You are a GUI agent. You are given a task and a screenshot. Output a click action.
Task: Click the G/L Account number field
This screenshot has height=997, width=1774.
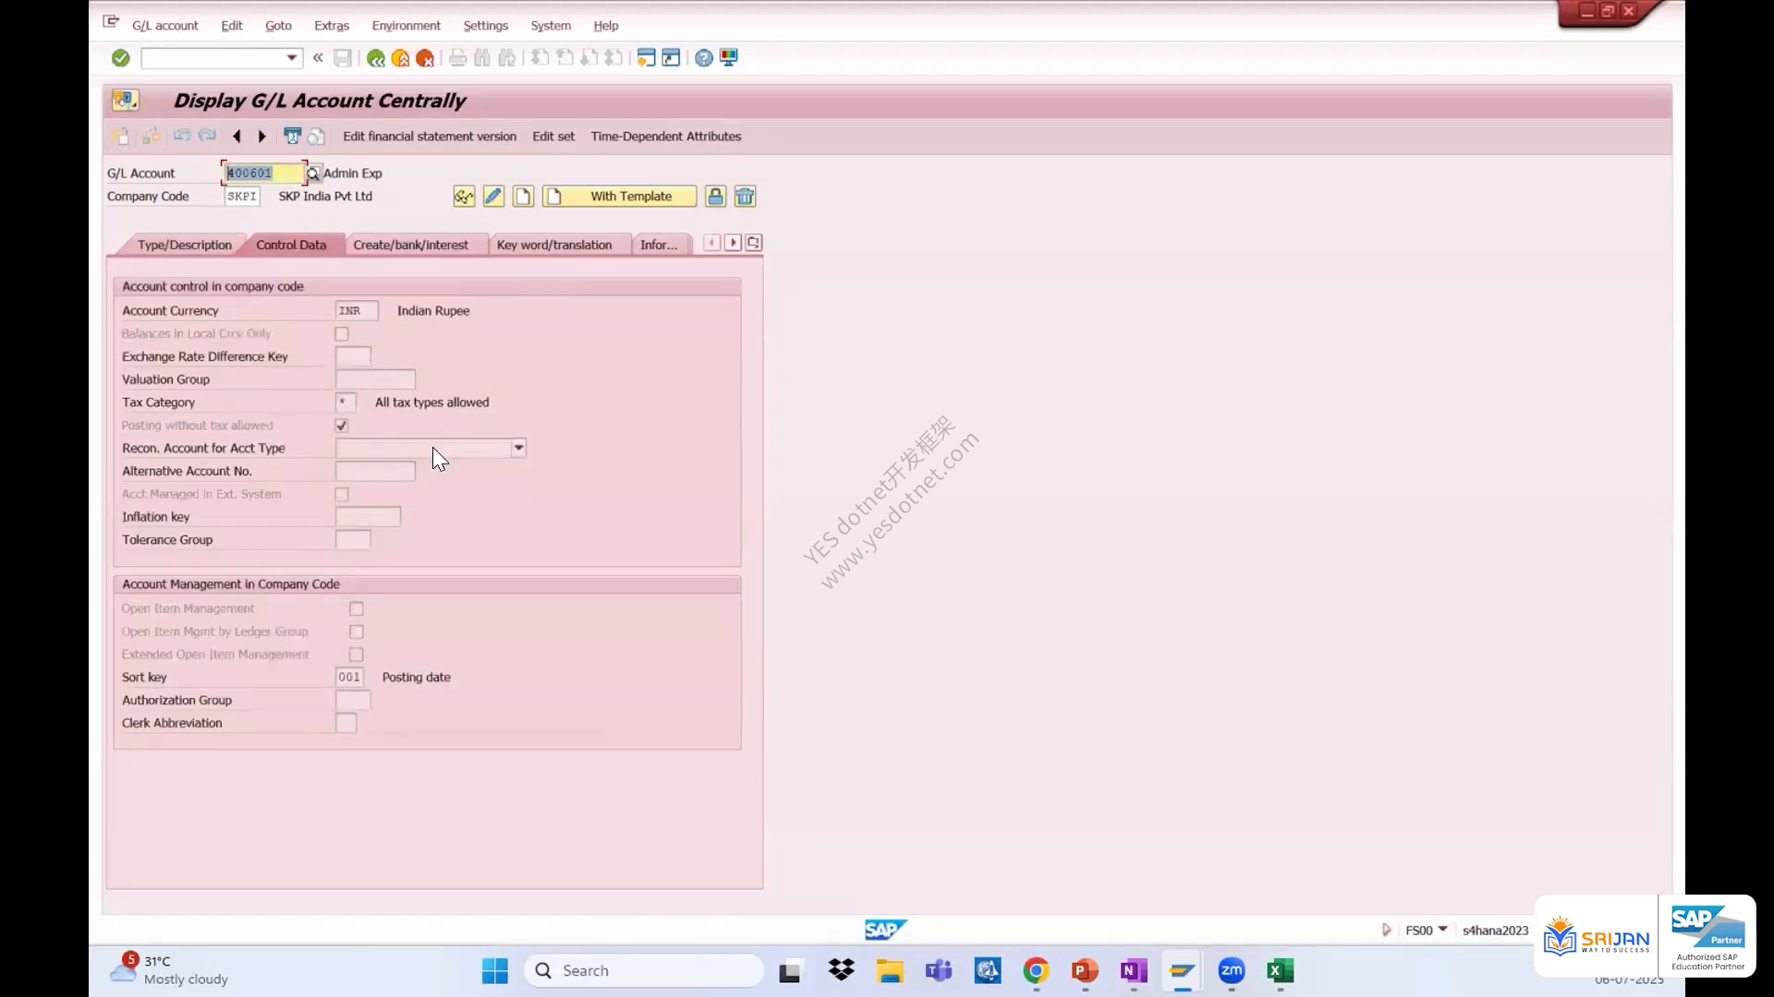tap(264, 174)
